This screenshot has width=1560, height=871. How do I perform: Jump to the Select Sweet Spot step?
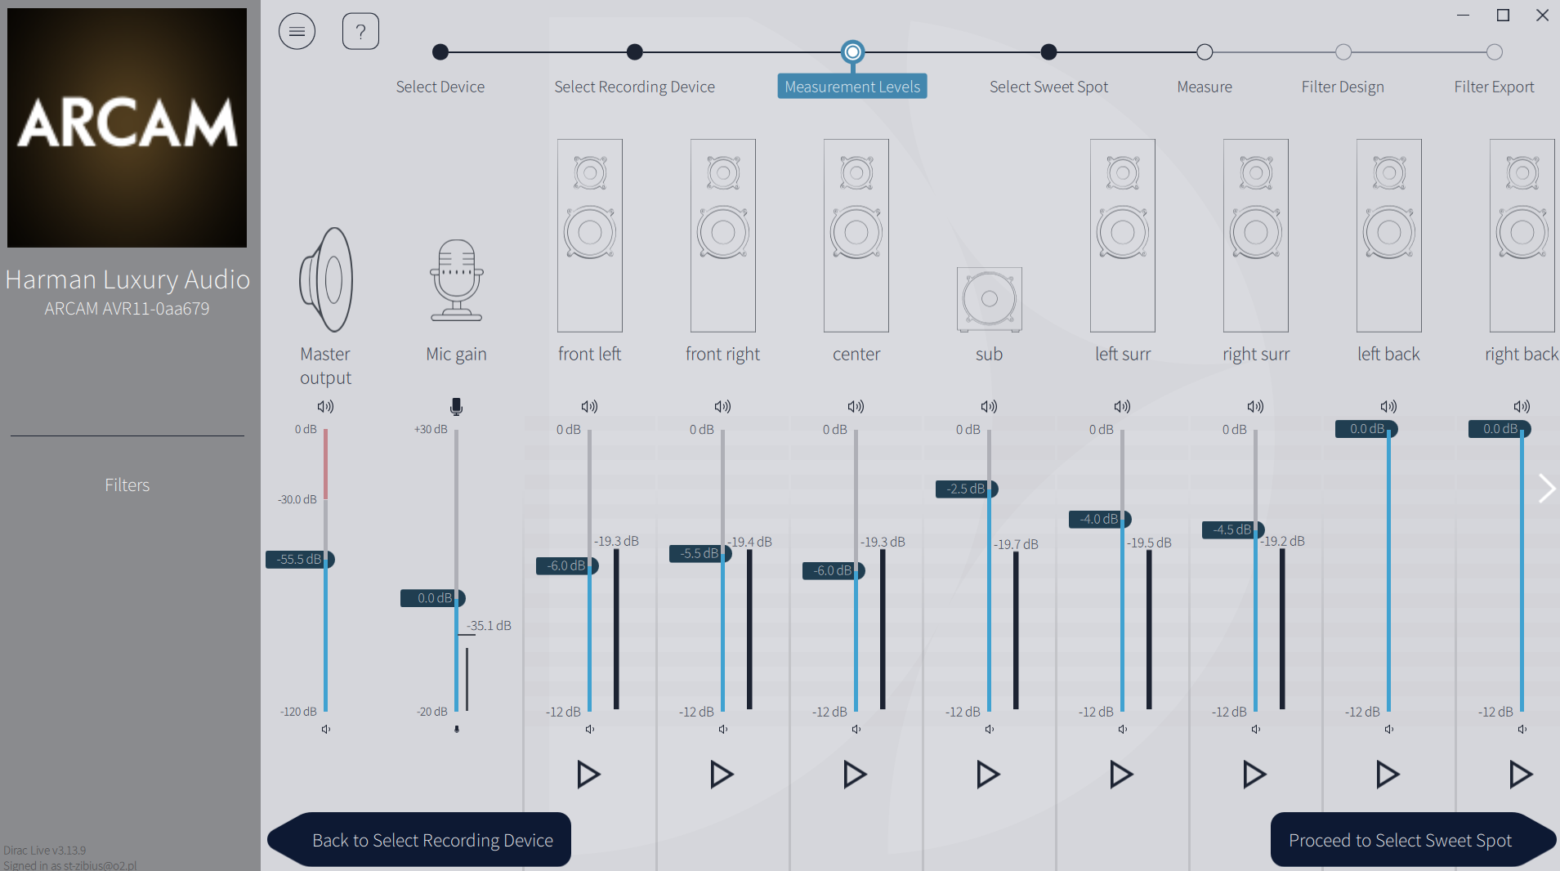coord(1048,87)
